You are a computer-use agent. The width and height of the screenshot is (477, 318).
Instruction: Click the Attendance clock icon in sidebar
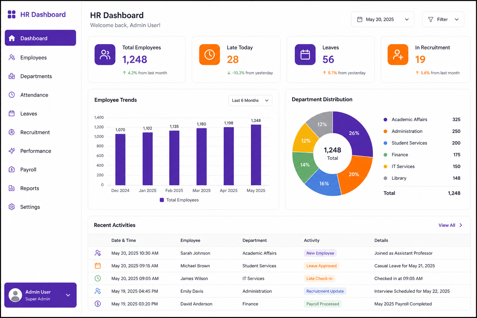[x=12, y=95]
